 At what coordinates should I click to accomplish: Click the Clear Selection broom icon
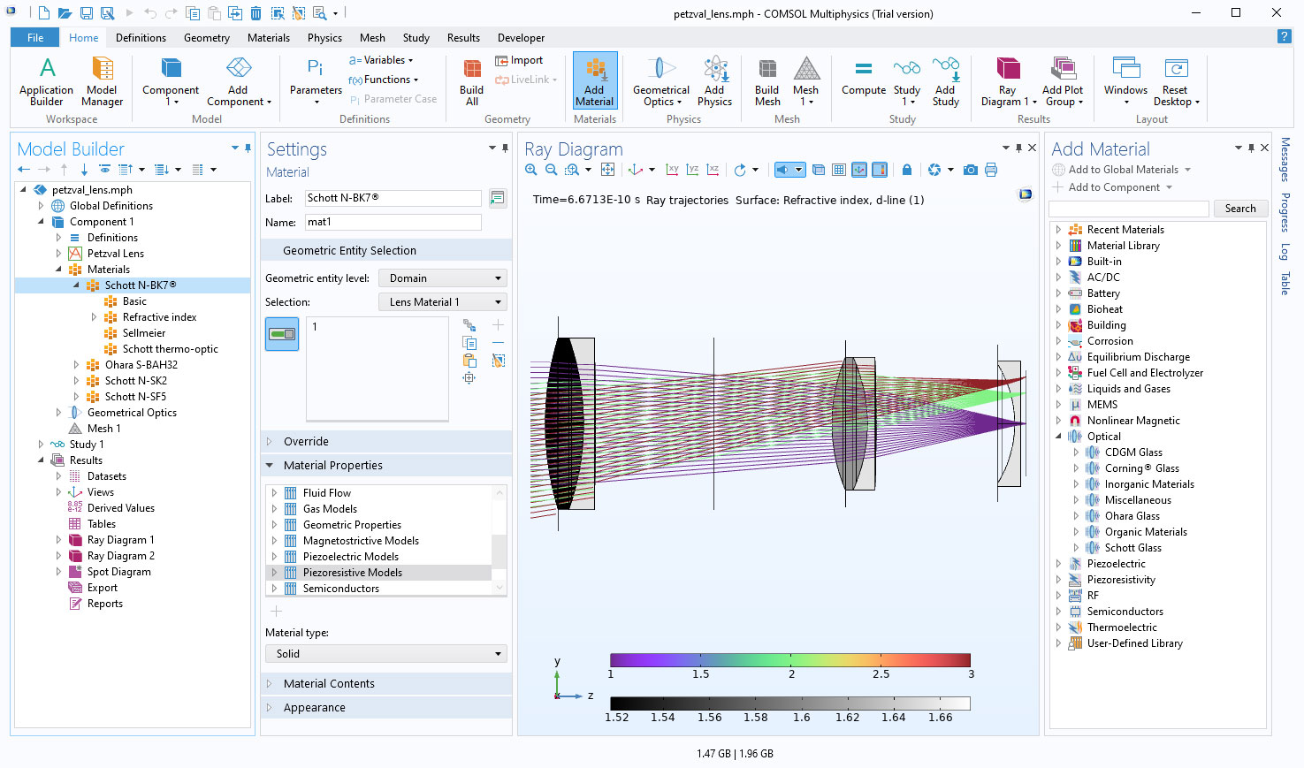(x=499, y=361)
